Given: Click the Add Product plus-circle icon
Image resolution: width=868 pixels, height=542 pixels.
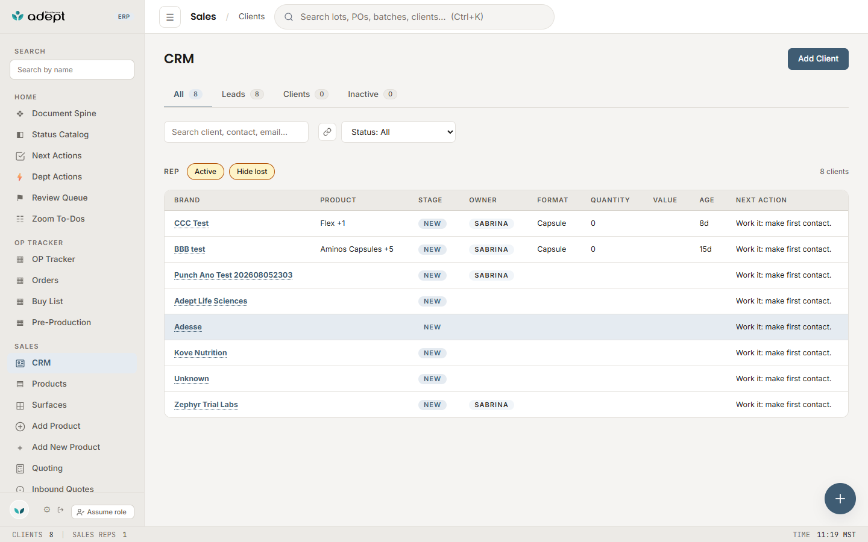Looking at the screenshot, I should (x=20, y=426).
